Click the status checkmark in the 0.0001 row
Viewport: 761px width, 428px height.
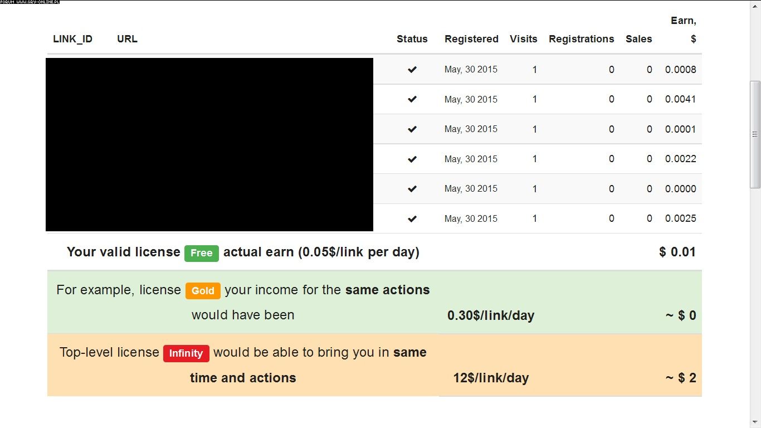click(412, 129)
